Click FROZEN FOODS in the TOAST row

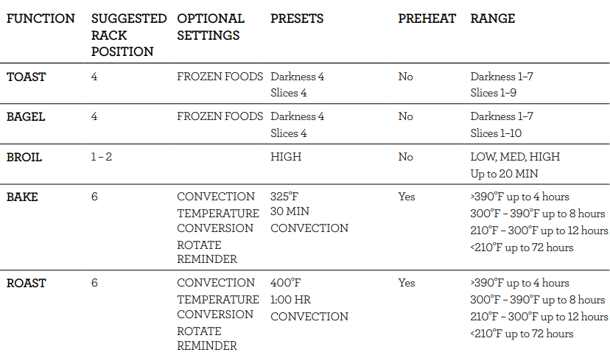pyautogui.click(x=220, y=77)
